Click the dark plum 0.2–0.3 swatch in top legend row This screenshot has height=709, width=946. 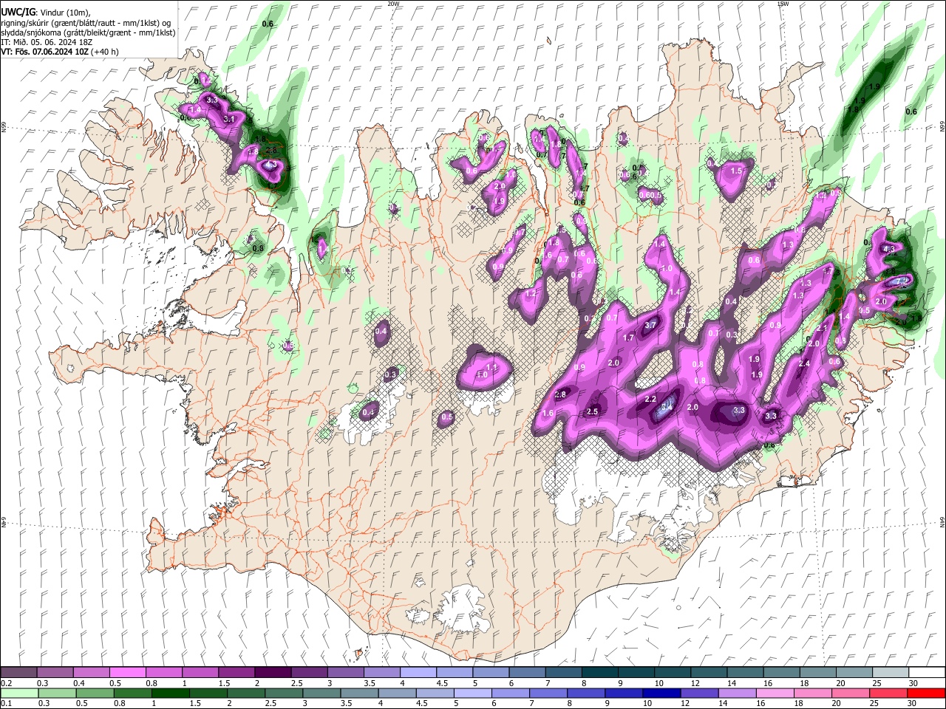tap(18, 673)
